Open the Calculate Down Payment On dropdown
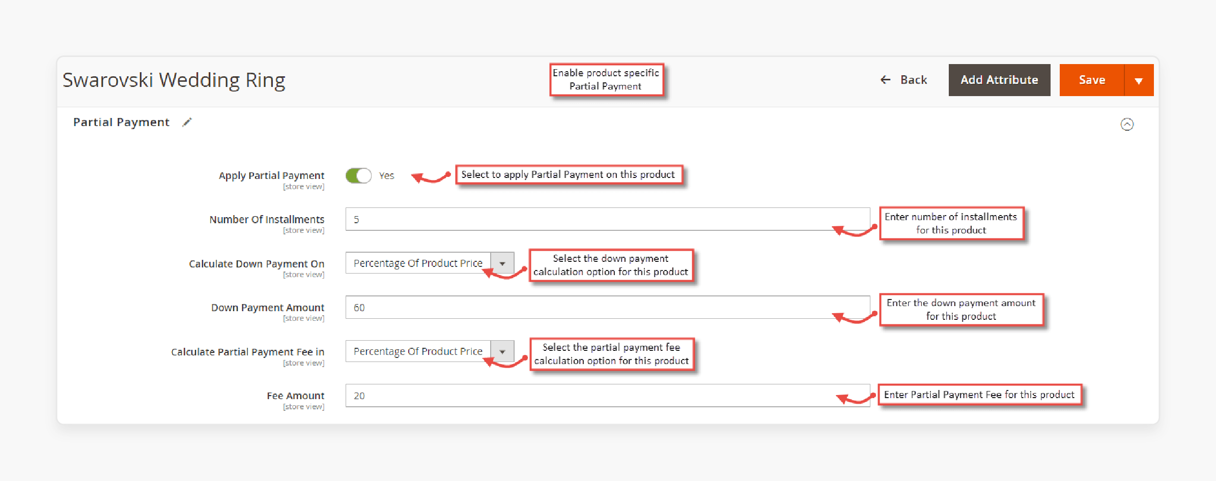The image size is (1216, 481). 430,263
